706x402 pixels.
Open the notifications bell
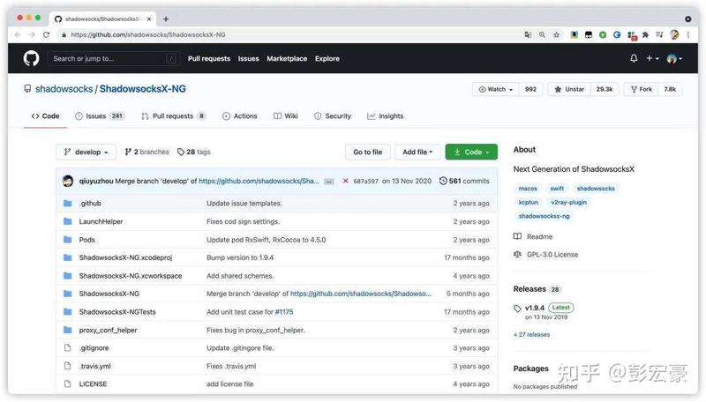point(634,58)
